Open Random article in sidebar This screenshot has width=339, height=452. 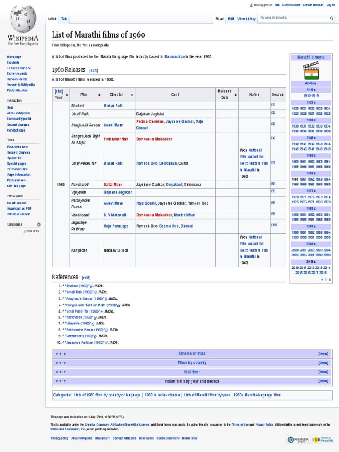(x=17, y=79)
